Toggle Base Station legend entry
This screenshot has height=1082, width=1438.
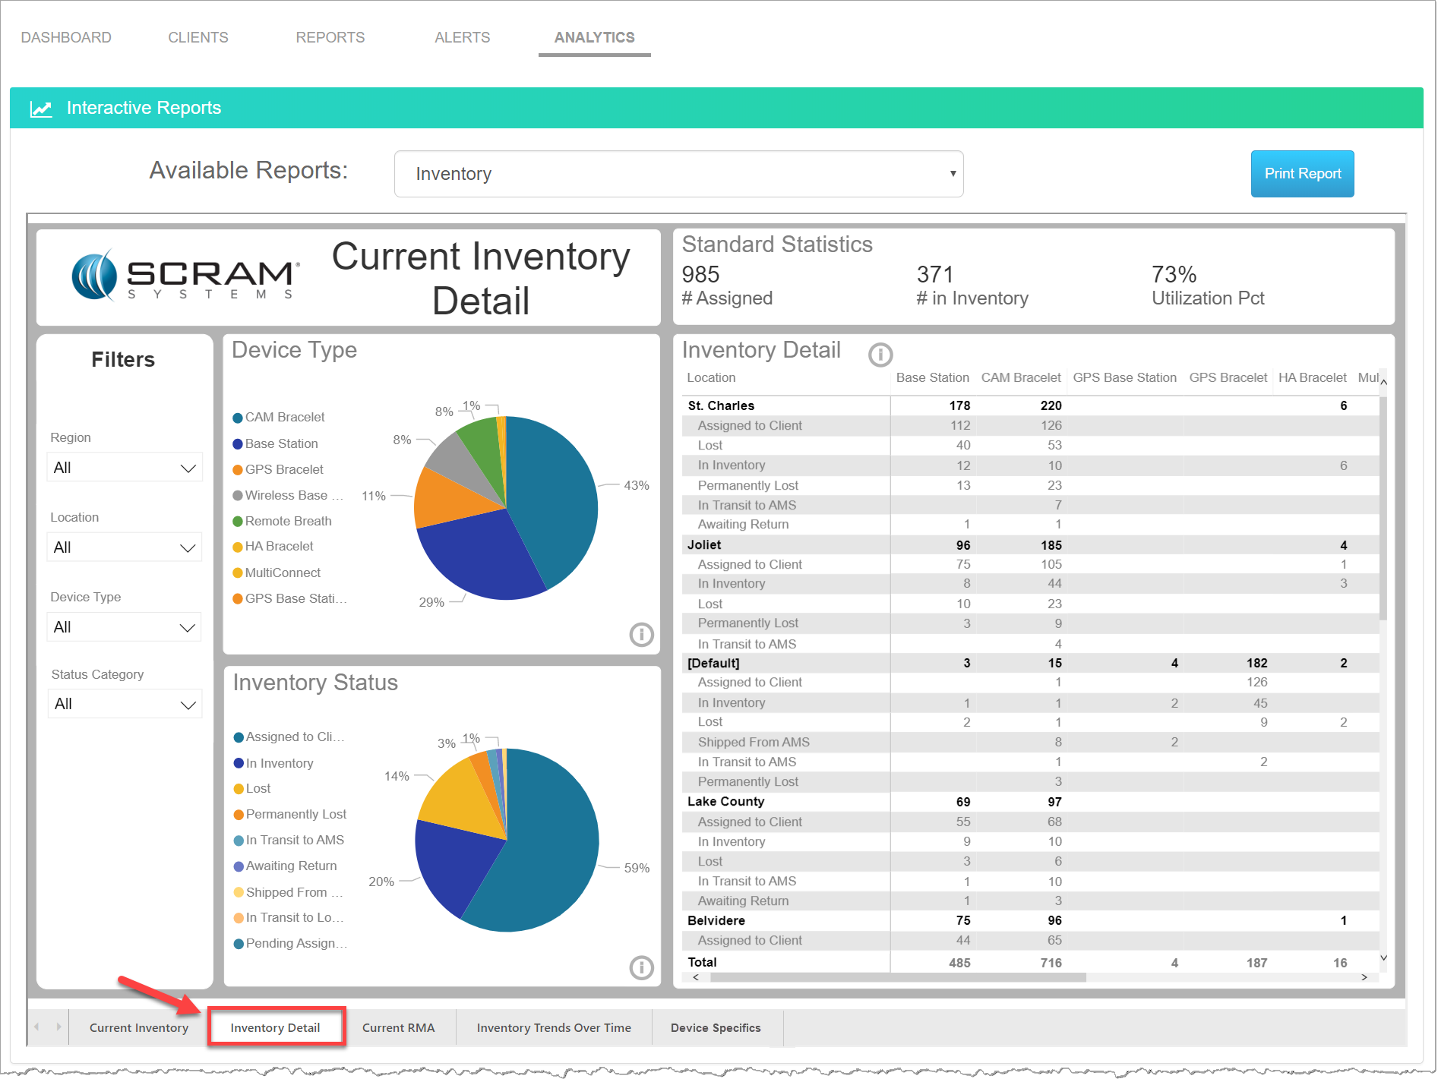tap(275, 443)
